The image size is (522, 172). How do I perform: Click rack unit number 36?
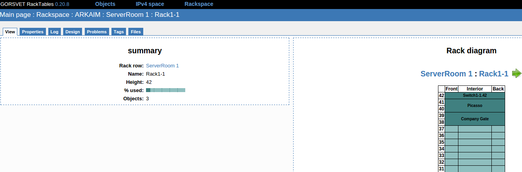pyautogui.click(x=442, y=136)
